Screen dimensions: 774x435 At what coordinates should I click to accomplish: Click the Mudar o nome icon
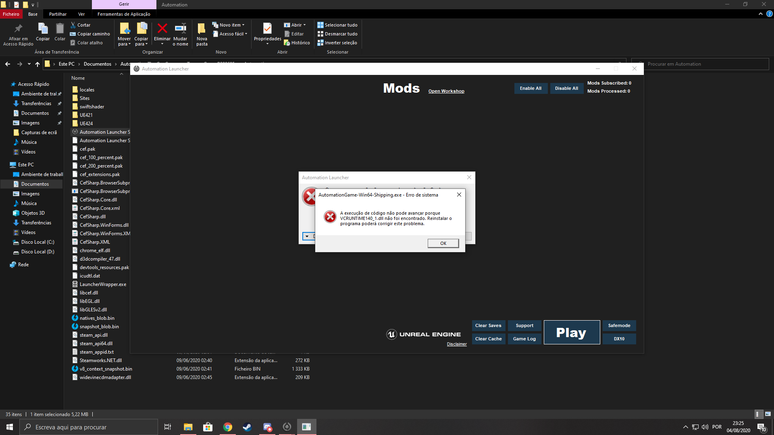(x=180, y=28)
